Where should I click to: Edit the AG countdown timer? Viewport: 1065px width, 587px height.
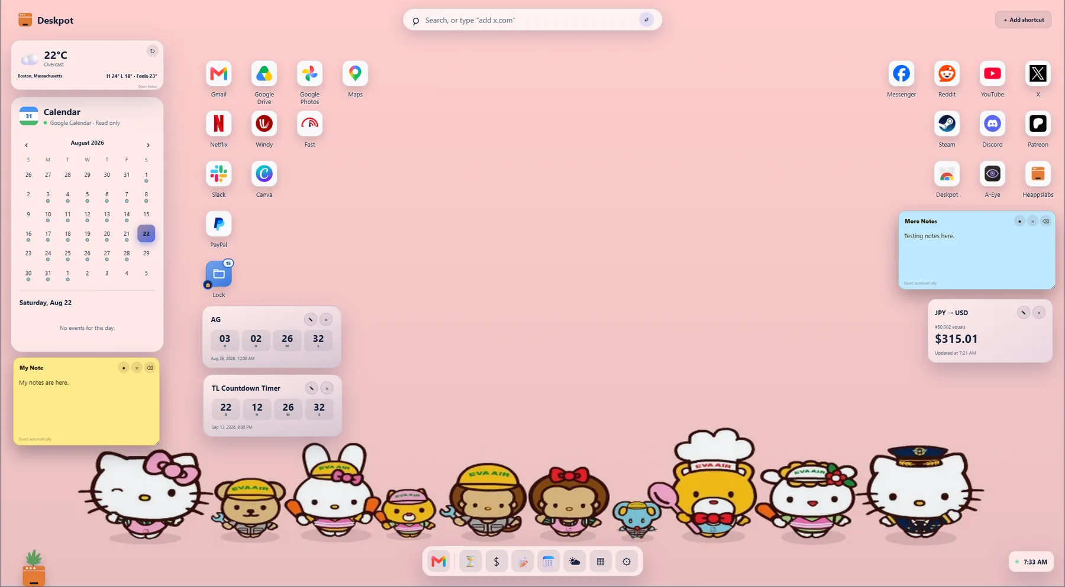click(x=310, y=319)
